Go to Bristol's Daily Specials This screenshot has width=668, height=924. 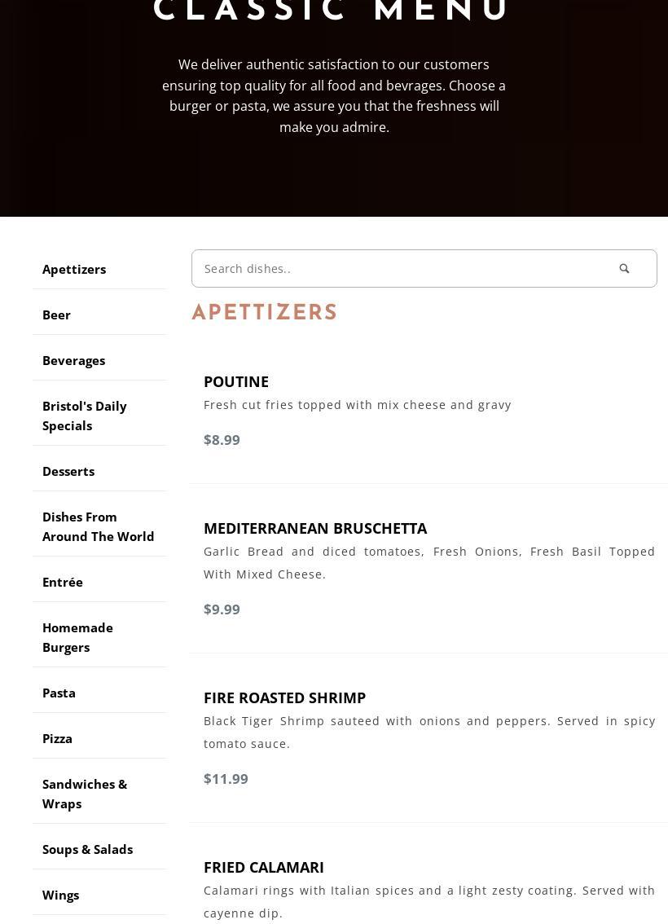click(84, 416)
